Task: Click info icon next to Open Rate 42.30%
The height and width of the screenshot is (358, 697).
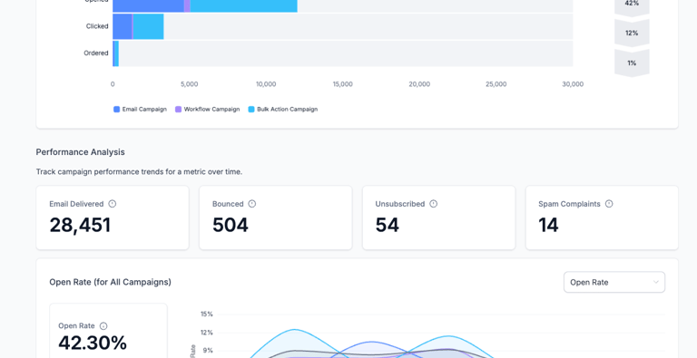Action: click(x=103, y=326)
